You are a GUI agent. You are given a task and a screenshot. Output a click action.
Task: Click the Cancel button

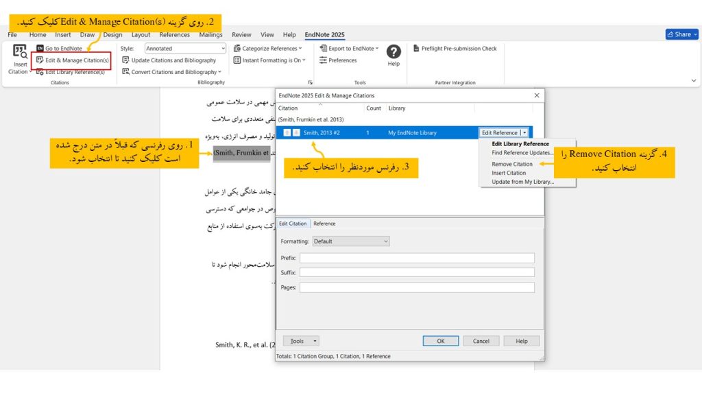pyautogui.click(x=481, y=341)
